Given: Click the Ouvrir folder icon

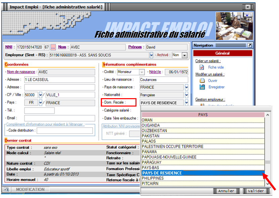Looking at the screenshot, I should pyautogui.click(x=202, y=81).
